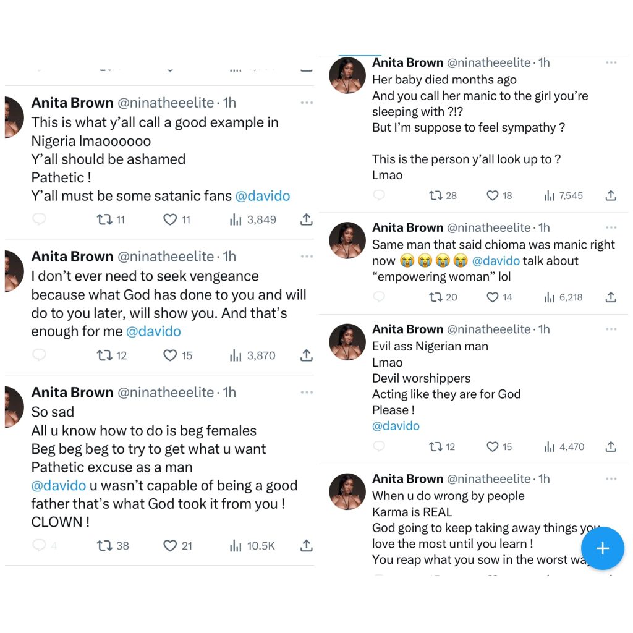Like the tweet about seeking vengeance
Image resolution: width=633 pixels, height=633 pixels.
170,355
